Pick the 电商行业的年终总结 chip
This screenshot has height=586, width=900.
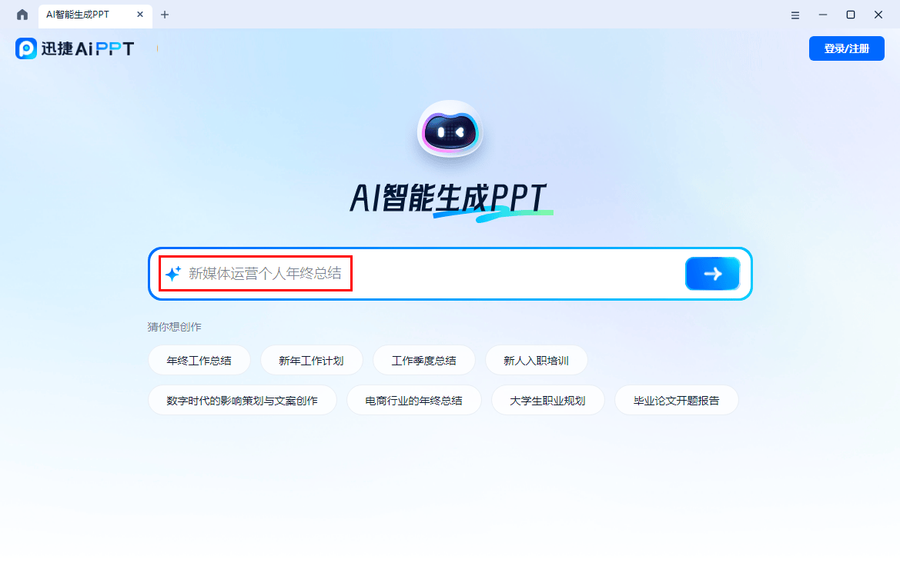click(x=413, y=401)
